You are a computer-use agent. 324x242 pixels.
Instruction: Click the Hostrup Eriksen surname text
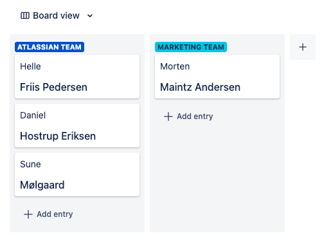[x=58, y=136]
